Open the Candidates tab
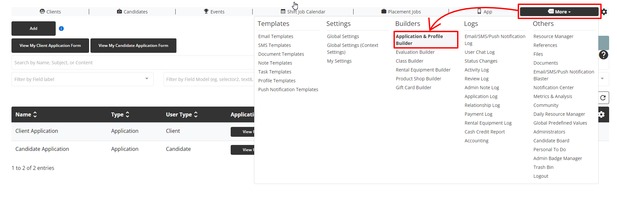The height and width of the screenshot is (203, 617). click(x=132, y=12)
